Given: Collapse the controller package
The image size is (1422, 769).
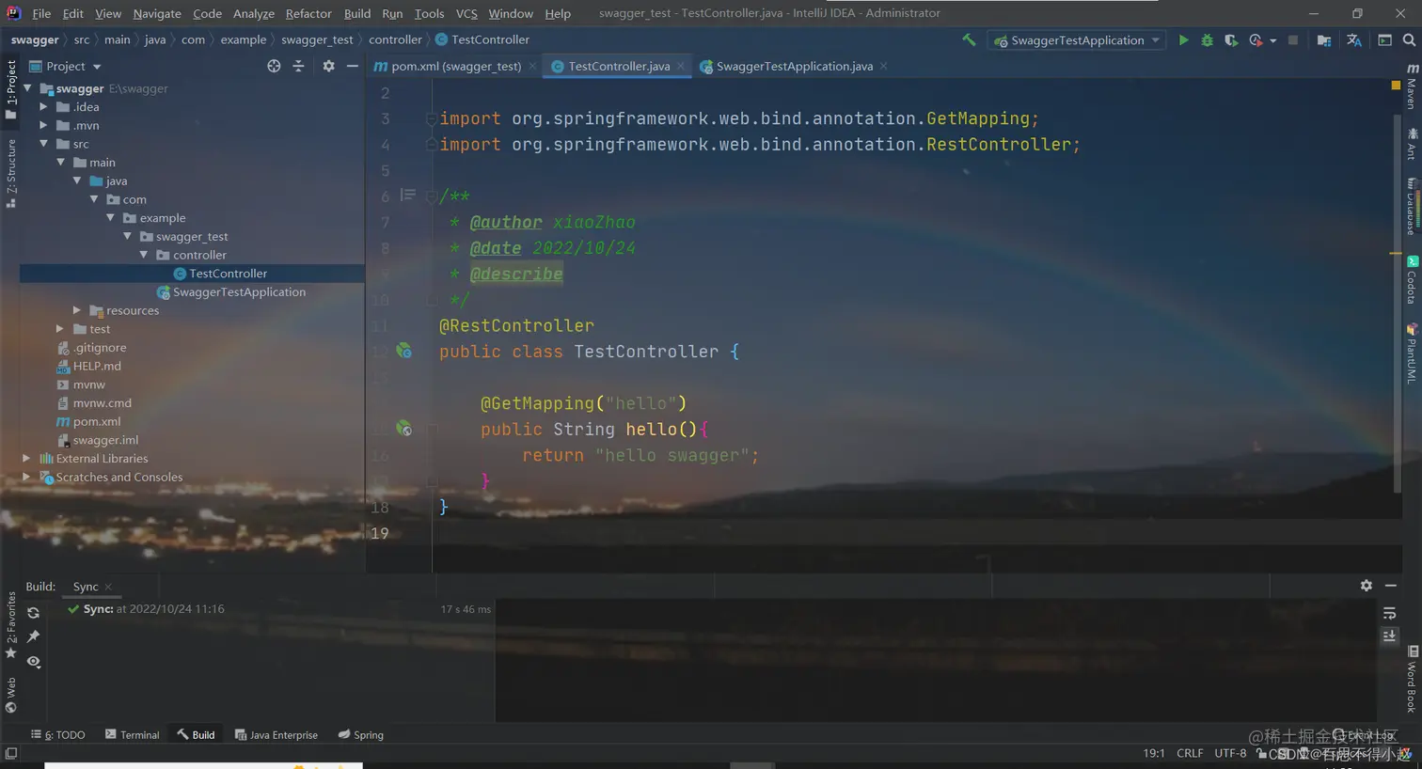Looking at the screenshot, I should [x=144, y=255].
